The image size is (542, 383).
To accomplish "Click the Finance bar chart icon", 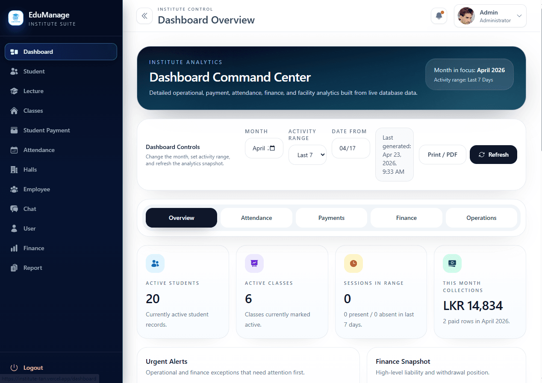I will coord(14,248).
